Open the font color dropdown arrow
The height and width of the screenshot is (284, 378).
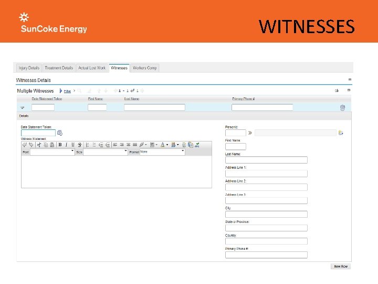167,145
